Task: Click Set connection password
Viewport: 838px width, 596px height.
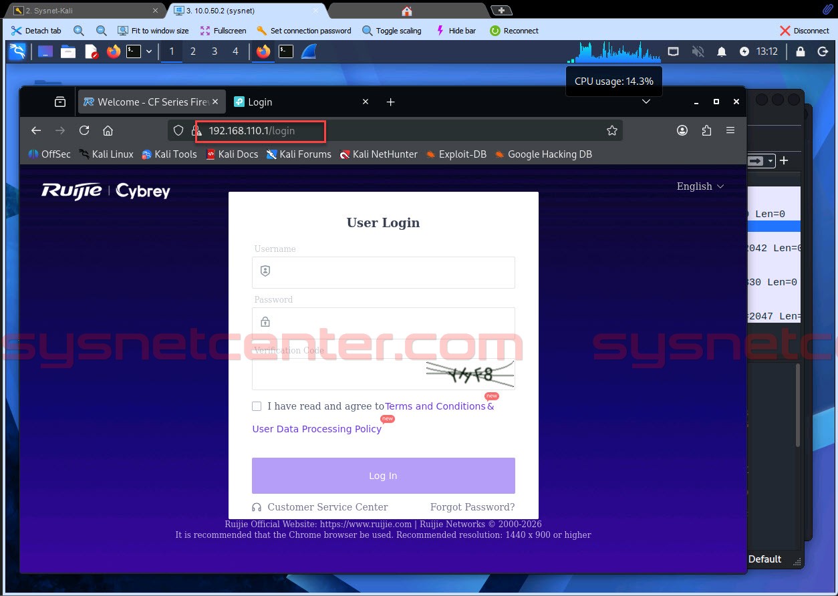Action: click(x=304, y=31)
